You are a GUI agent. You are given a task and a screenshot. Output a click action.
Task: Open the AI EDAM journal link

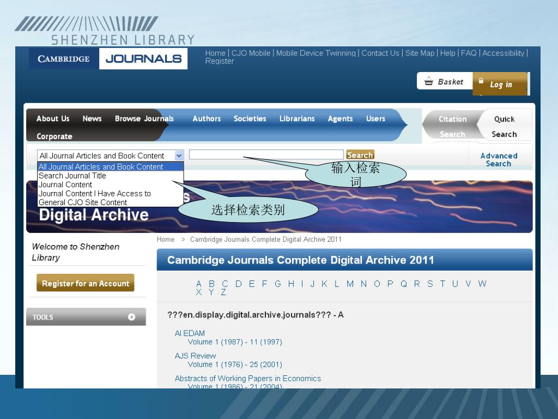[x=190, y=333]
